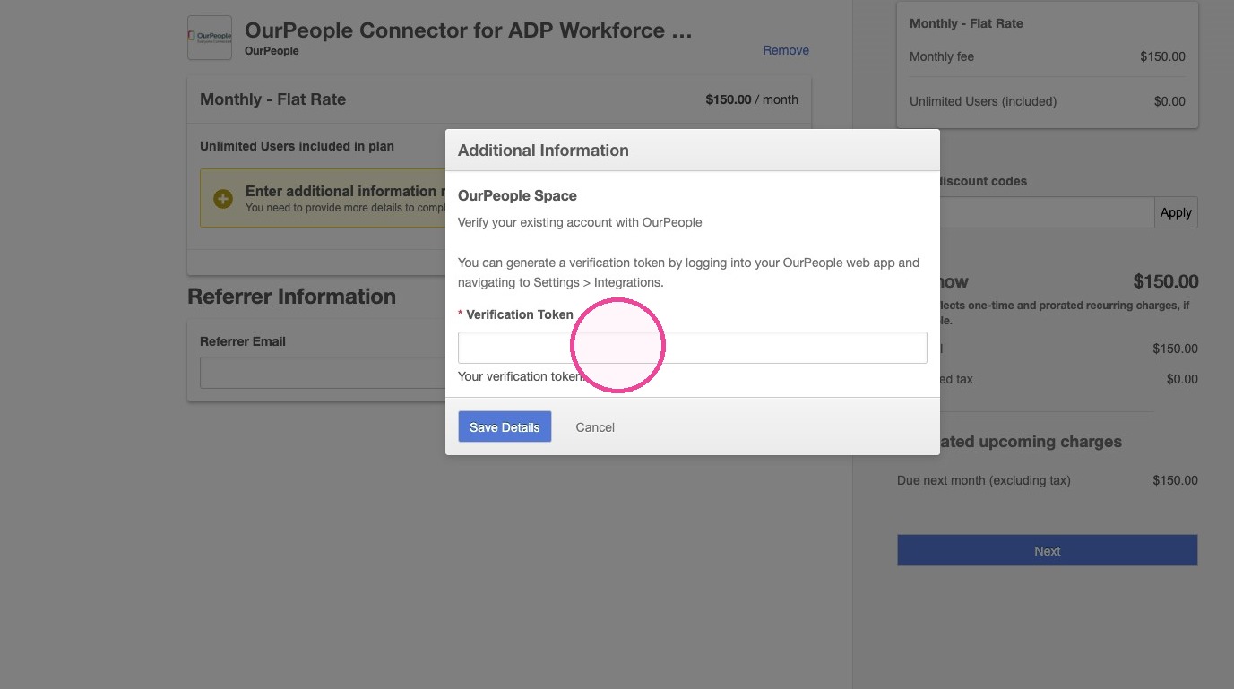Click into the discount code field
The height and width of the screenshot is (689, 1234).
click(1047, 212)
